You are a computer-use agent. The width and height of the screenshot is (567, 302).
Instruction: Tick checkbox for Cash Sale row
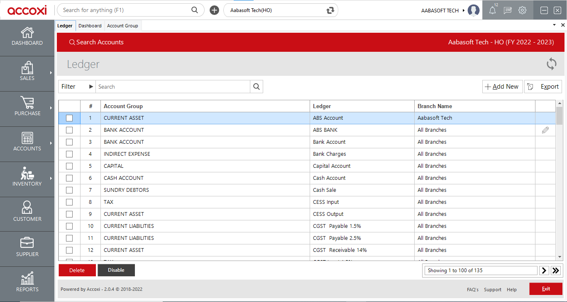tap(69, 190)
